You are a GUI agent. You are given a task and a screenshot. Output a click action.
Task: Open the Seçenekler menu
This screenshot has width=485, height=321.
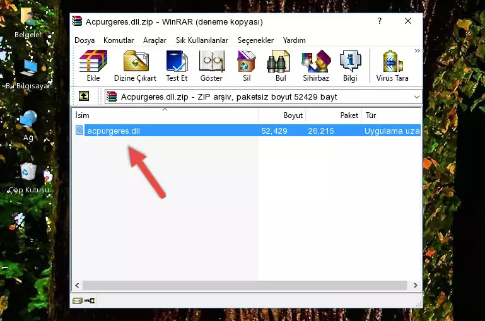coord(255,40)
